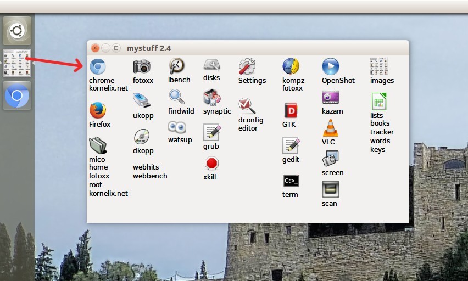Open the findwild magnifier icon
Viewport: 468px width, 281px height.
click(x=177, y=97)
